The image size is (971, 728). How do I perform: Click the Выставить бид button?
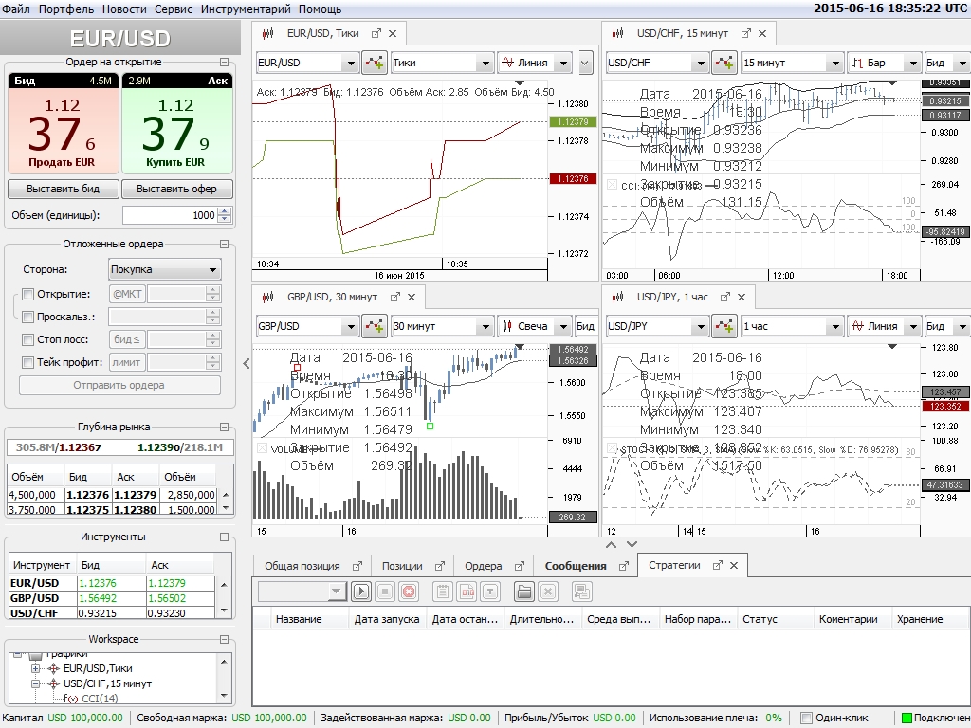(63, 189)
